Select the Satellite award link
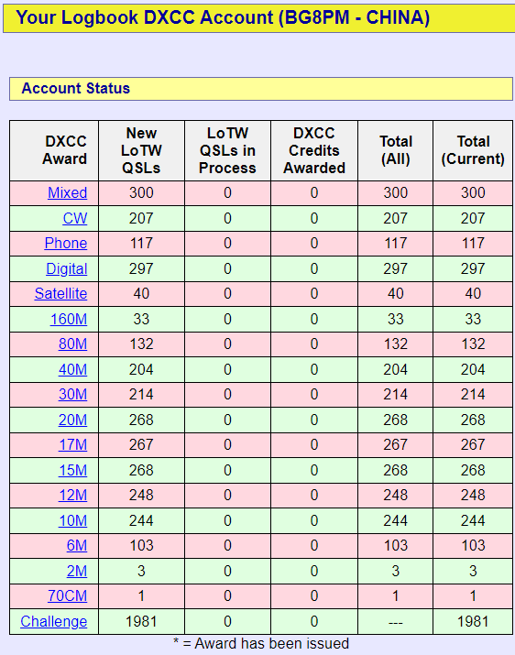This screenshot has height=655, width=515. point(60,294)
